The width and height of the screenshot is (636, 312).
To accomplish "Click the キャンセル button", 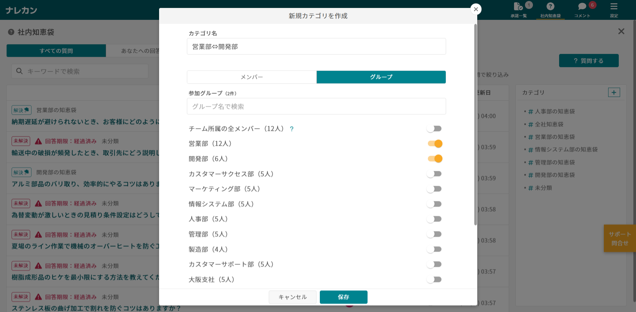I will point(292,297).
